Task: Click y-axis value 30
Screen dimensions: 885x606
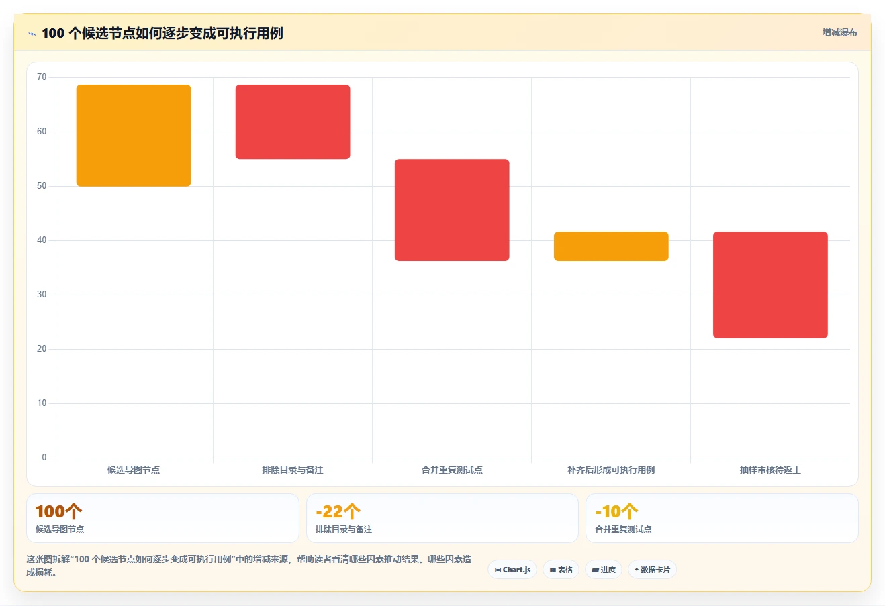Action: pos(42,295)
